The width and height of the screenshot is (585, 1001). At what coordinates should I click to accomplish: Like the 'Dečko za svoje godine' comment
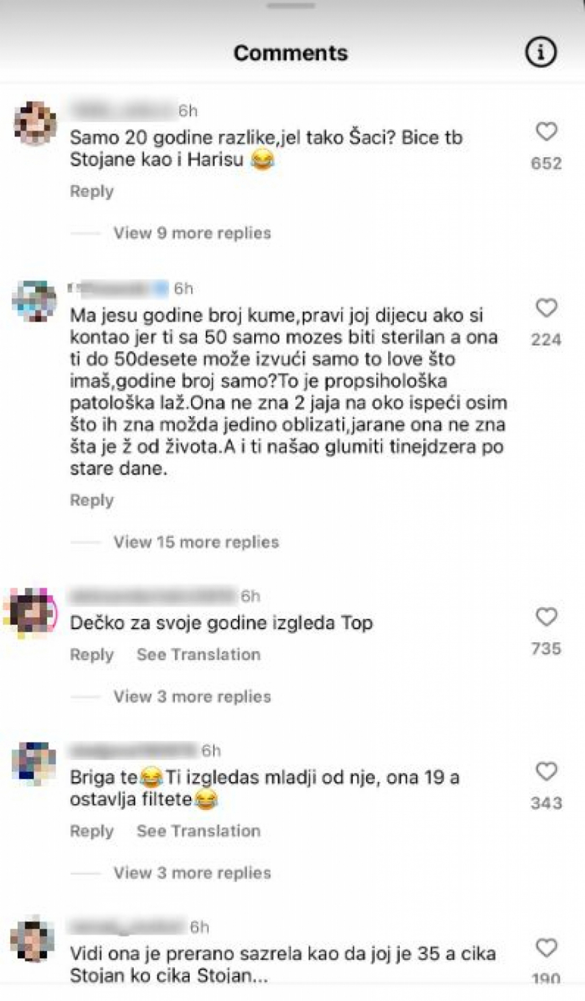point(546,616)
